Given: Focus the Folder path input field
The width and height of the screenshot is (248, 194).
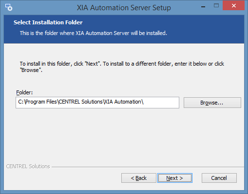Looking at the screenshot, I should 97,103.
